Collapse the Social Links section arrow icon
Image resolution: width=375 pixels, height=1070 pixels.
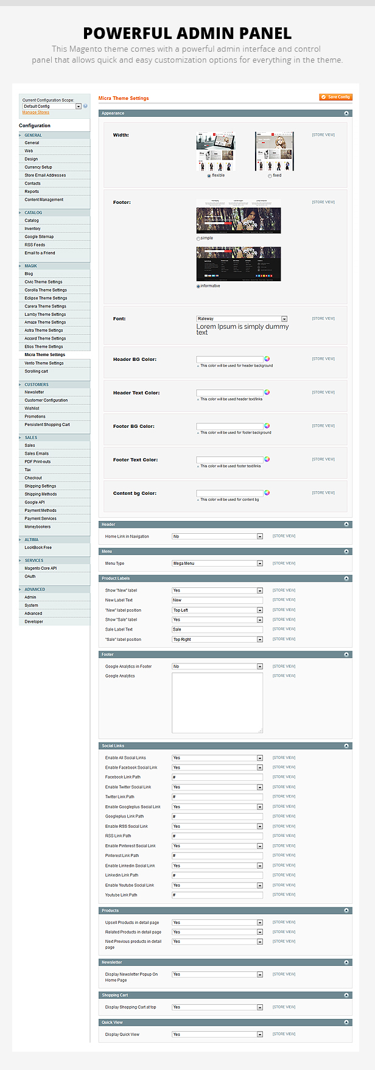pos(346,746)
